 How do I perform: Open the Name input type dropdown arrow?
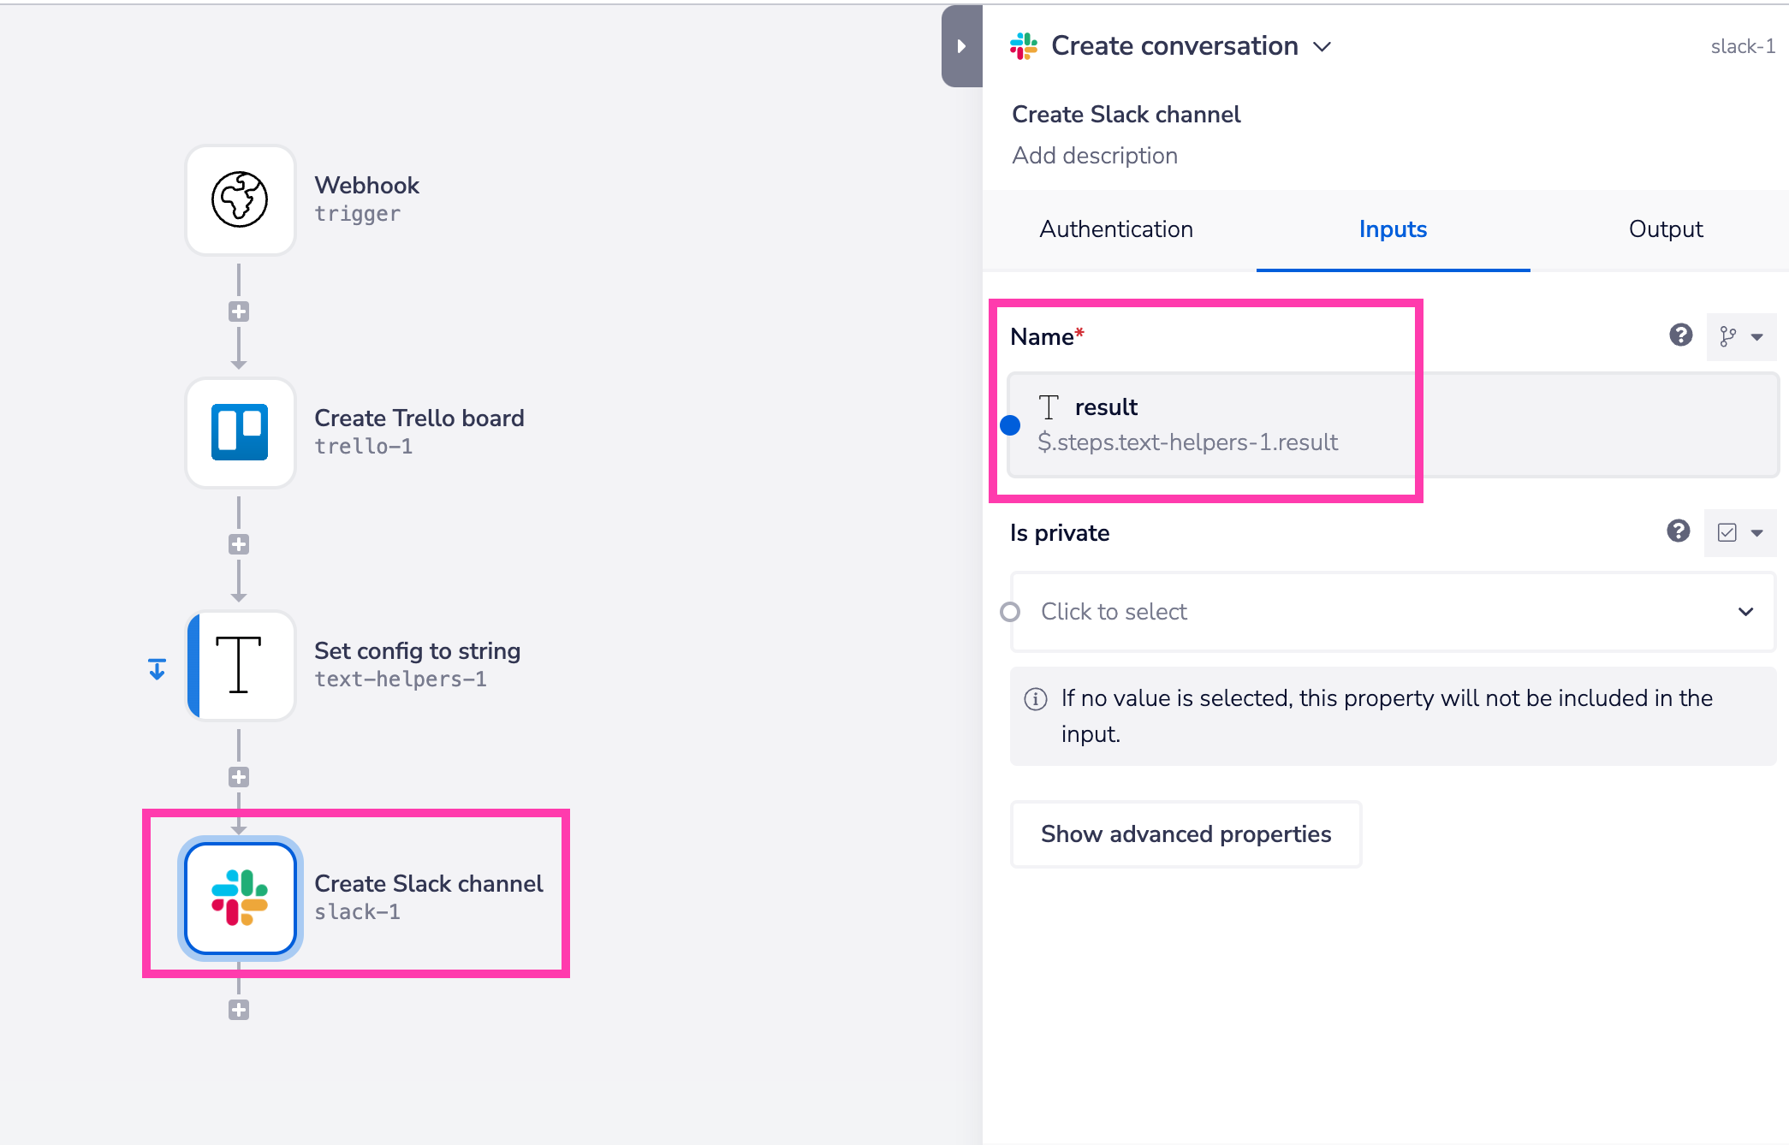pos(1759,336)
